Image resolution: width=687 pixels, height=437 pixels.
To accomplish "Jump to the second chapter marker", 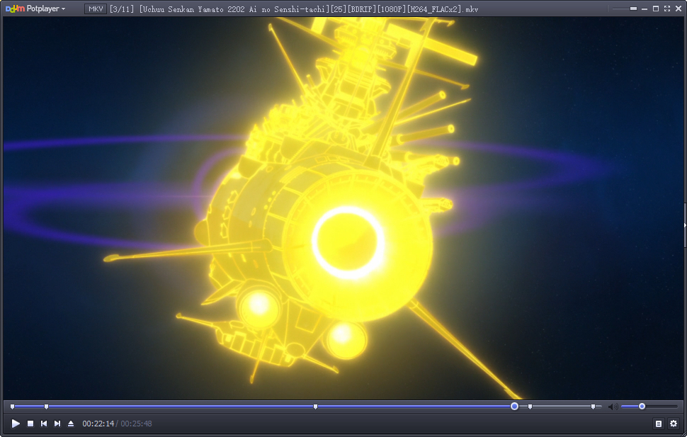I will (47, 407).
